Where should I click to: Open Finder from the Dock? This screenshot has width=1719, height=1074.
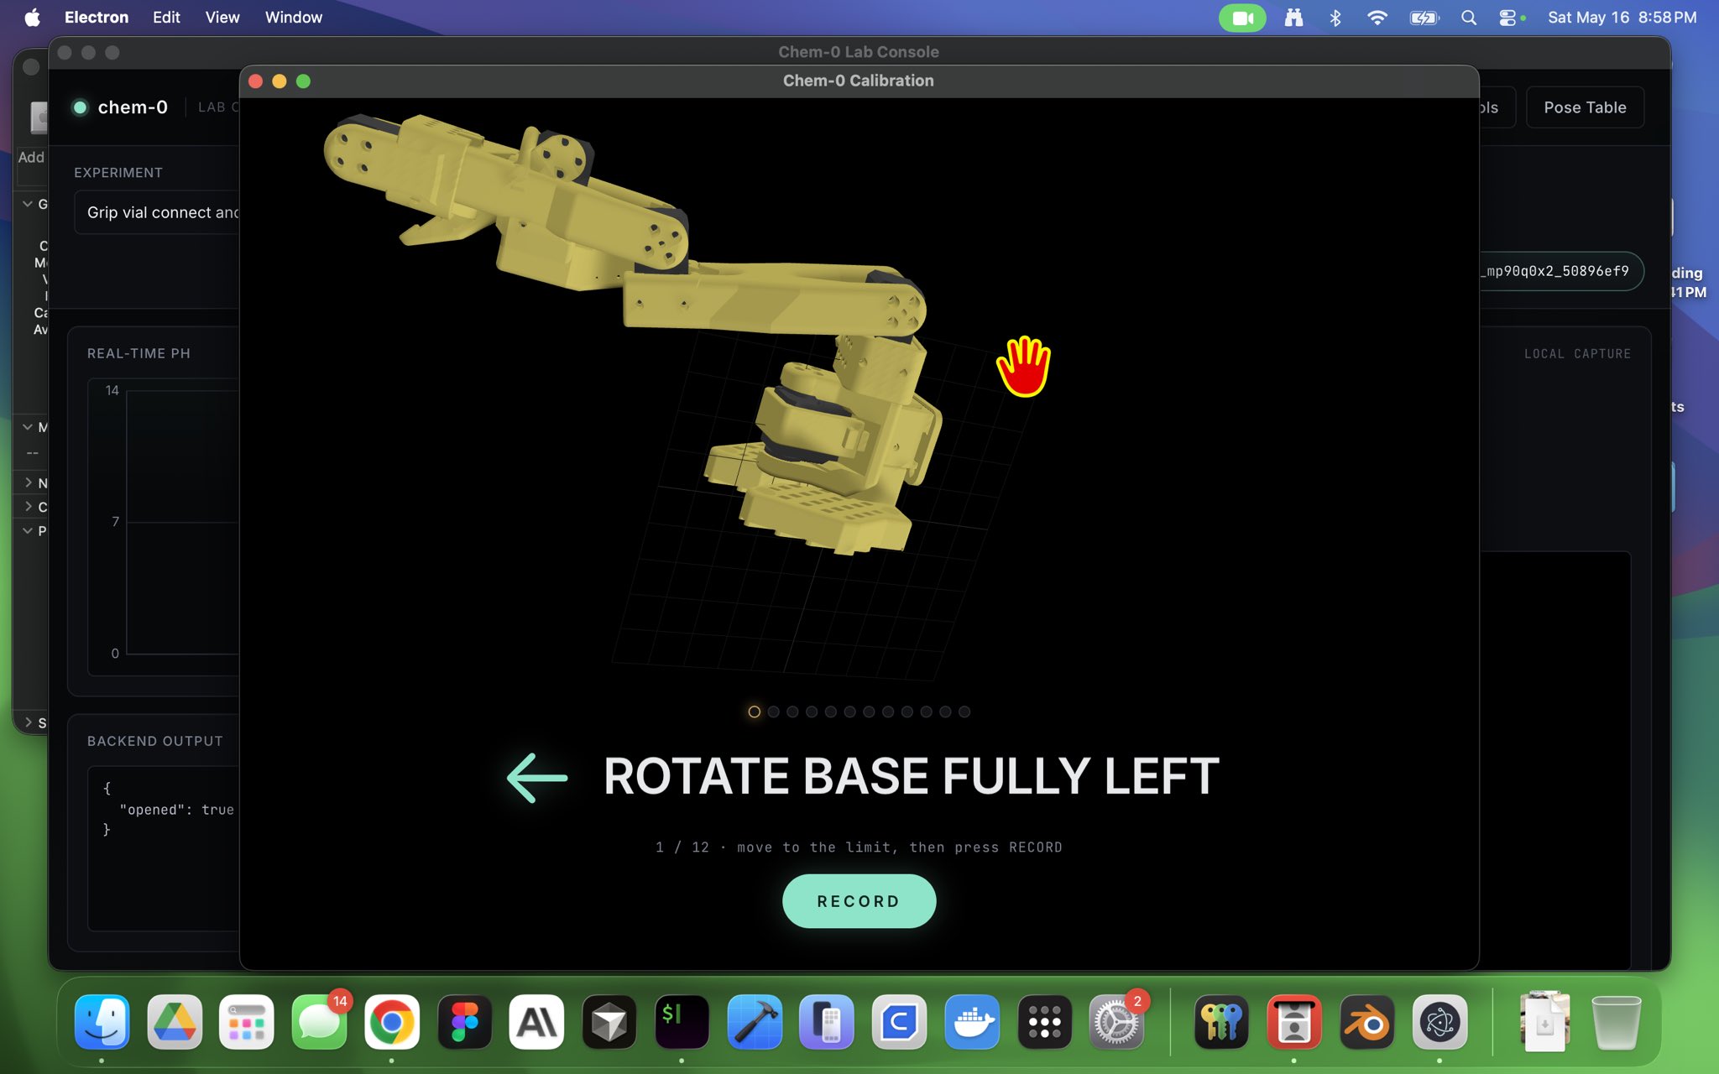pos(102,1022)
